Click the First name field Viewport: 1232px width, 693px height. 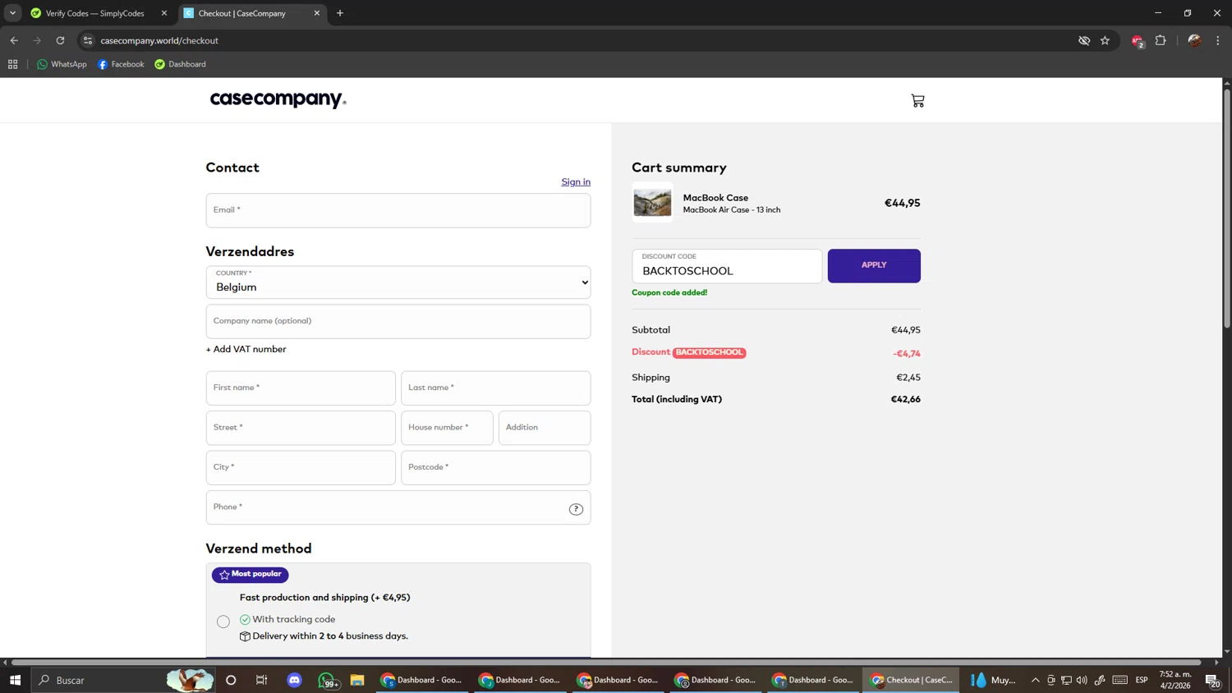[301, 388]
